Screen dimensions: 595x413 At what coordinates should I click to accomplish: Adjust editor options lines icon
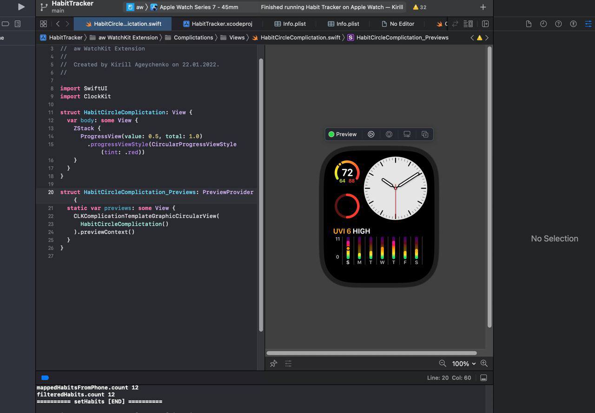(469, 24)
